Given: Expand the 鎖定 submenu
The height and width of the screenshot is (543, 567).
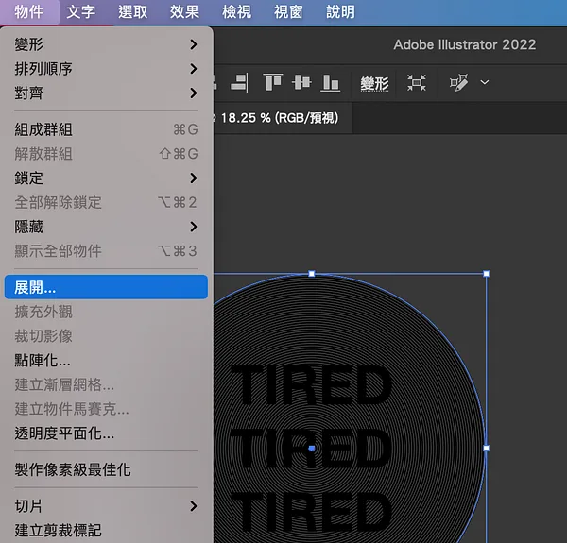Looking at the screenshot, I should (x=106, y=178).
